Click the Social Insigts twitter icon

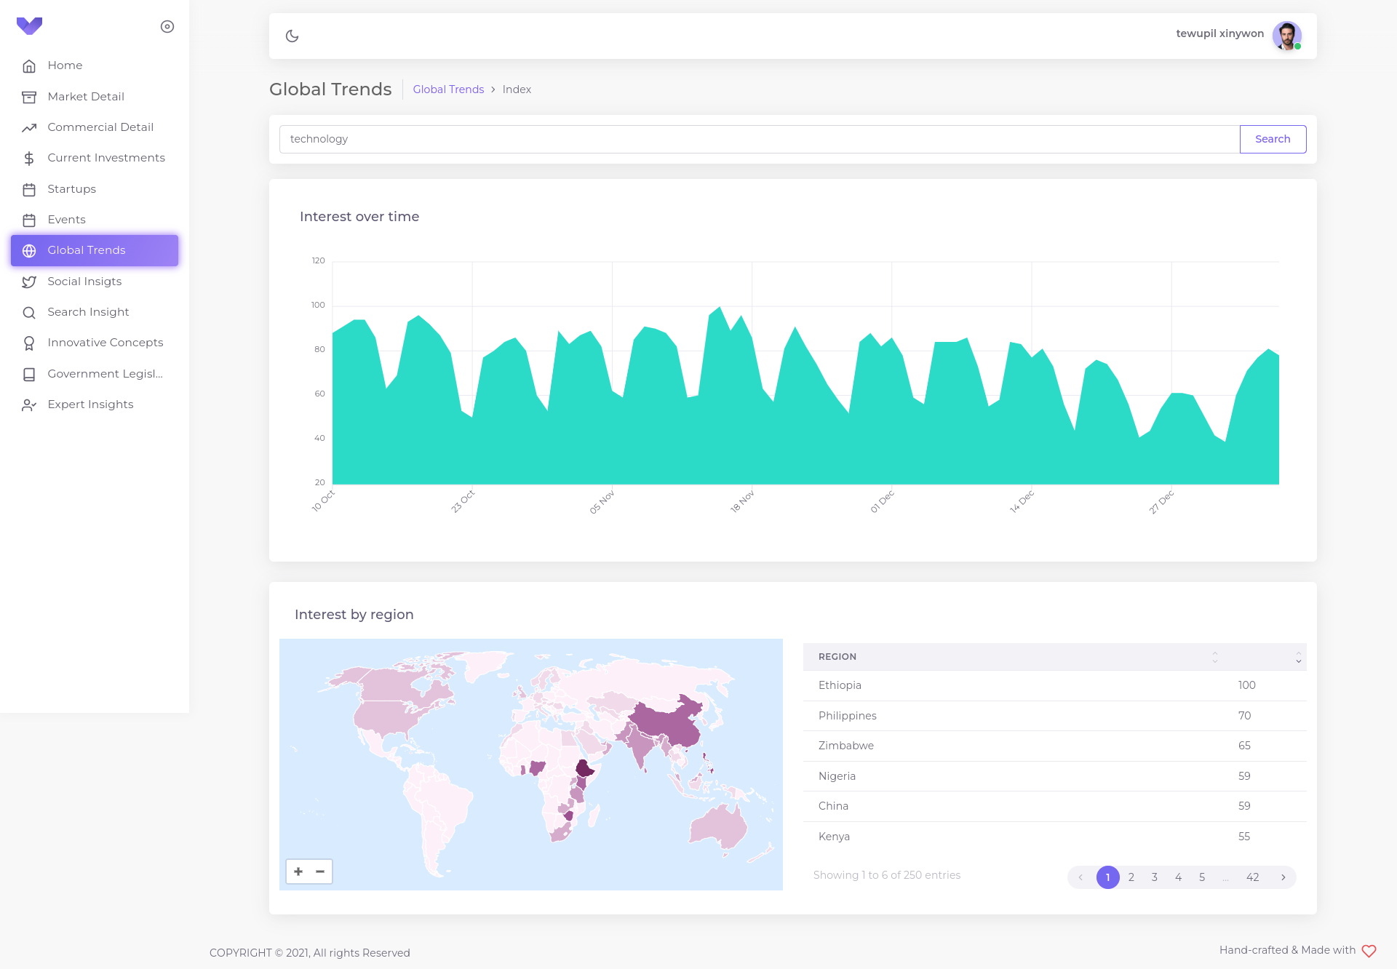point(29,282)
